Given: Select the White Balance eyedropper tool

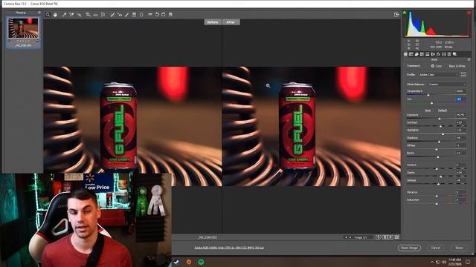Looking at the screenshot, I should (x=64, y=15).
